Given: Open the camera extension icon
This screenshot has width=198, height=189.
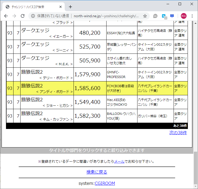Looking at the screenshot, I should click(155, 16).
